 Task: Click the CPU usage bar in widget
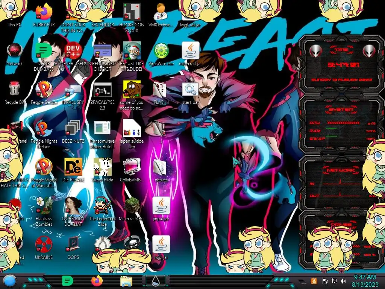point(343,123)
